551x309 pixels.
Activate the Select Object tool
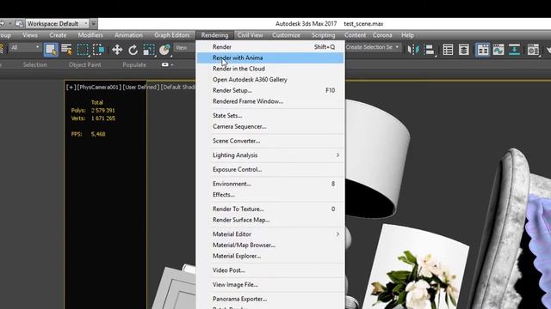(51, 50)
